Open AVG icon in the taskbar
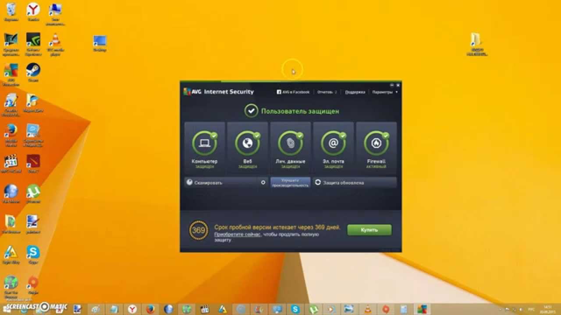This screenshot has width=561, height=315. 422,309
